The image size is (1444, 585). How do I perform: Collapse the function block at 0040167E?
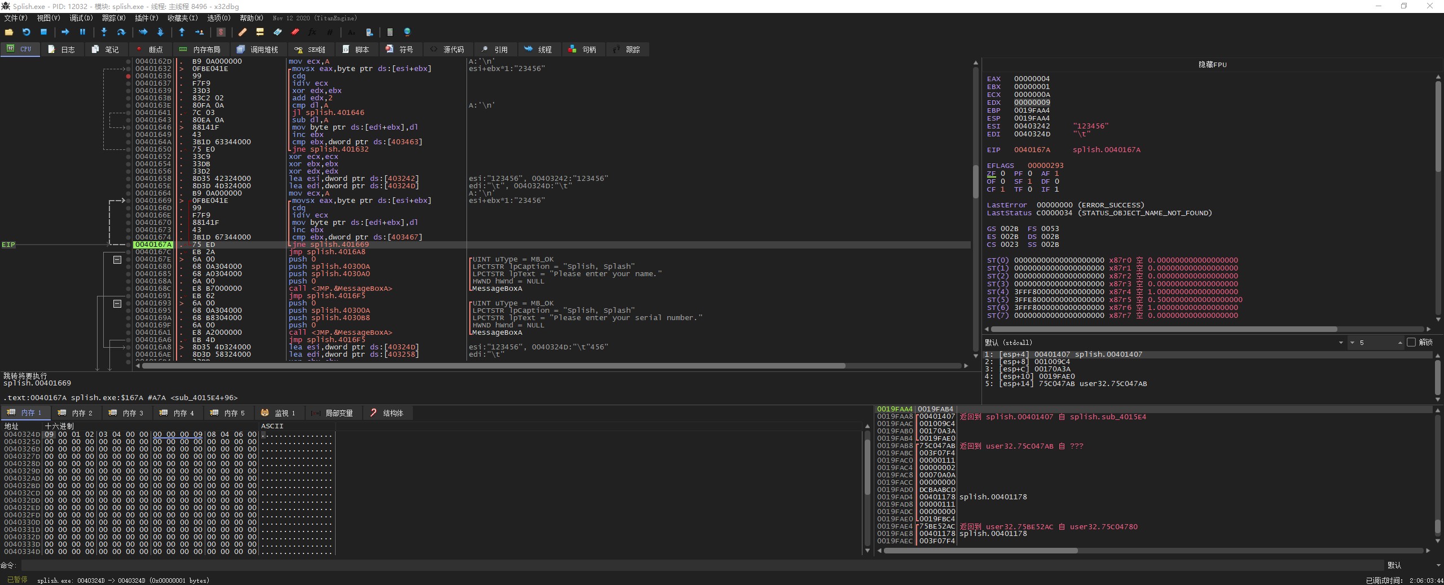click(x=117, y=260)
